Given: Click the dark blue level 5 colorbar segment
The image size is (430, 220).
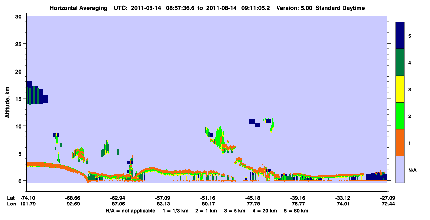Looking at the screenshot, I should point(400,35).
